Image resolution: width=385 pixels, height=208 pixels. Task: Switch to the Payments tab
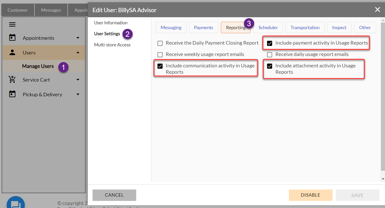(x=203, y=27)
